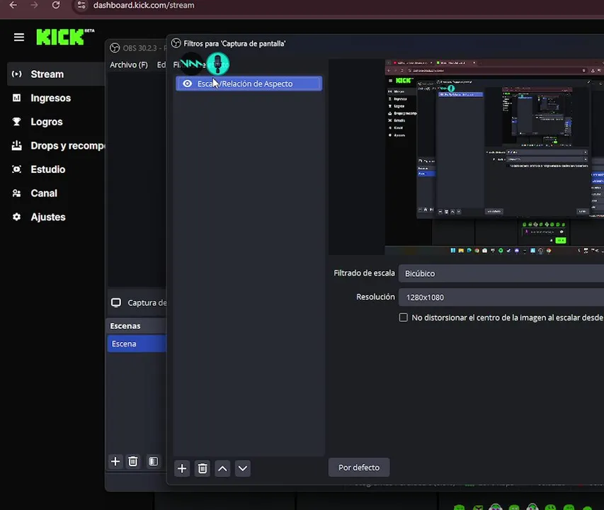Open the Resolución 1280x1080 combo box
Viewport: 604px width, 510px height.
(501, 297)
